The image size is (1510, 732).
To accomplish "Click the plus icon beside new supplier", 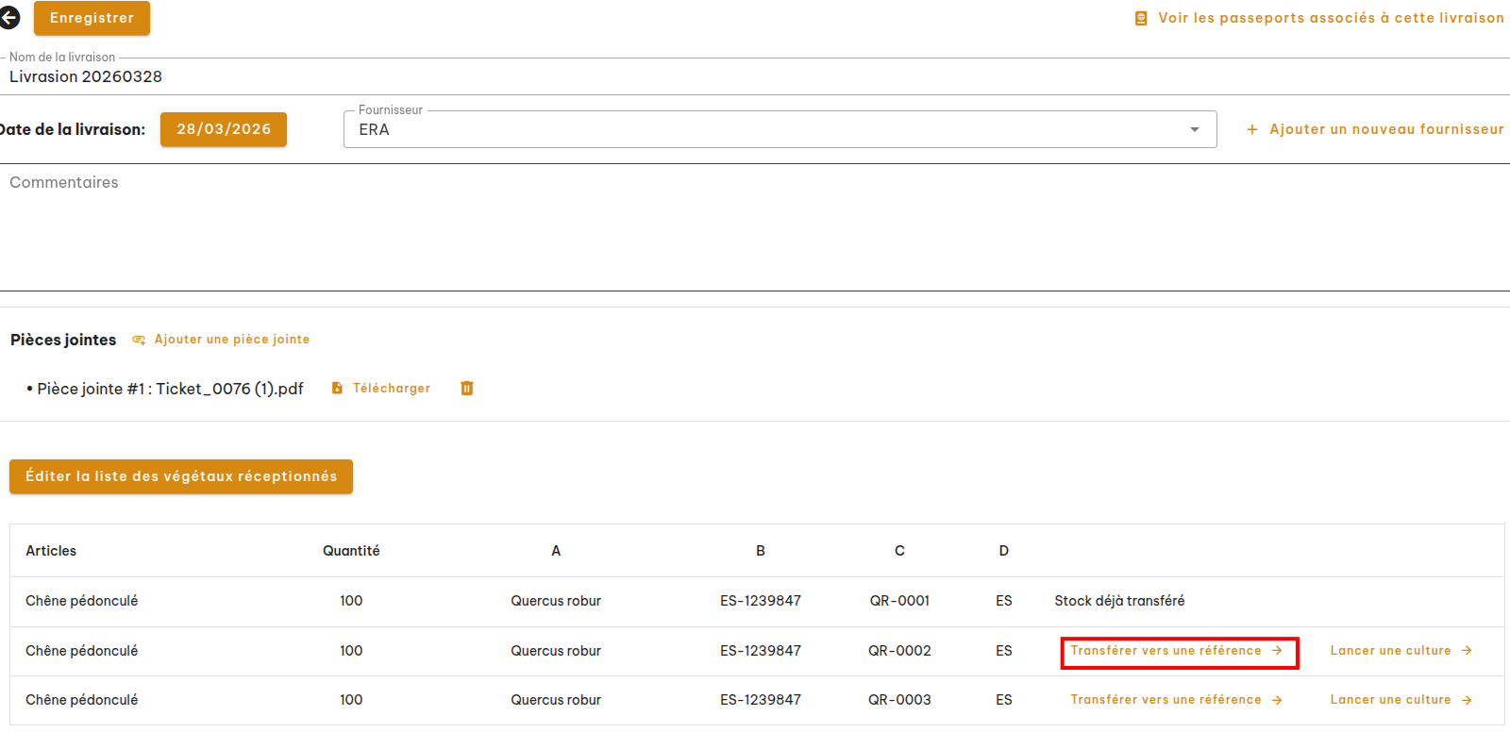I will [x=1252, y=130].
